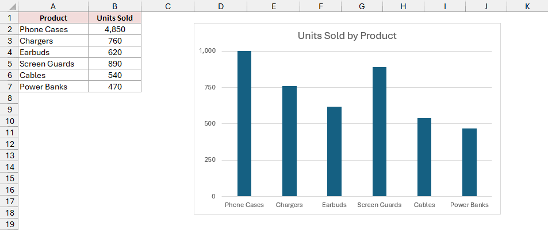Click the 1,000 axis label

[x=207, y=51]
